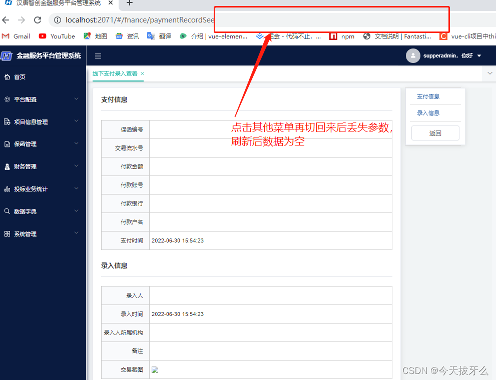The width and height of the screenshot is (496, 380).
Task: Click the 录入信息 link in right panel
Action: click(427, 112)
